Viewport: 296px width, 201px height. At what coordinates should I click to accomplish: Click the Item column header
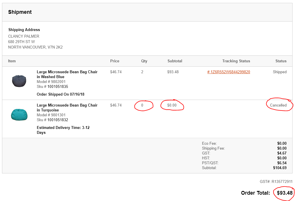click(12, 61)
